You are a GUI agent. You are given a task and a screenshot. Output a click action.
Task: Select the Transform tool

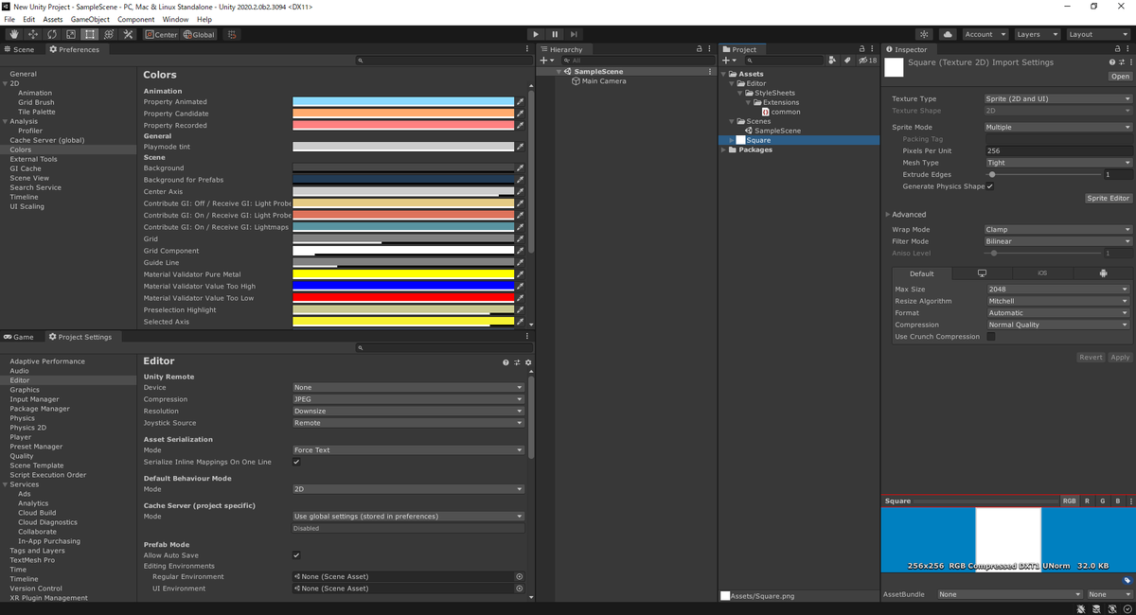(x=109, y=34)
